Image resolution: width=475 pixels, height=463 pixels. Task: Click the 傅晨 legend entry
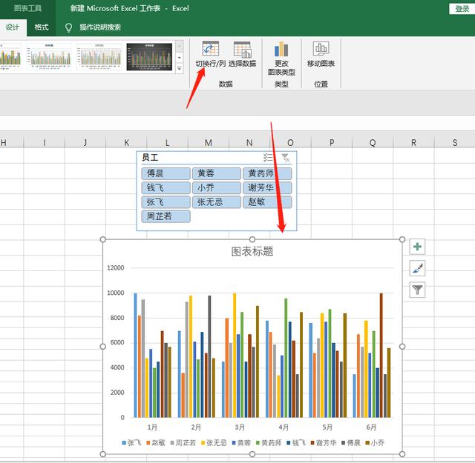(x=351, y=443)
